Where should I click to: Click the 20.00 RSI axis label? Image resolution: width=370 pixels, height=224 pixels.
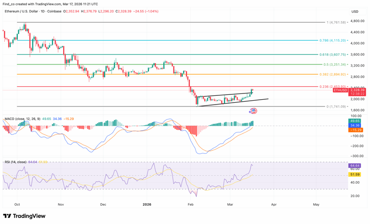(355, 196)
